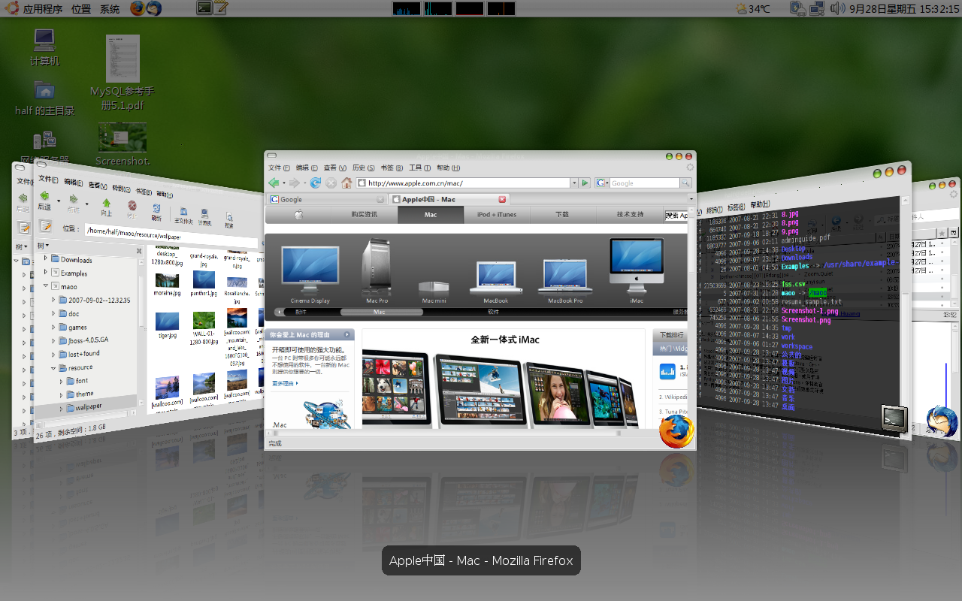Open the URL bar history dropdown

(x=574, y=183)
